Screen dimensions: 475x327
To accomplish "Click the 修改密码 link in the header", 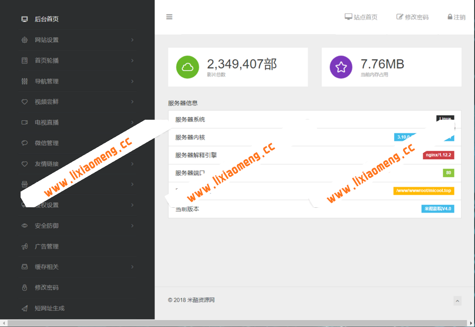I will 413,16.
